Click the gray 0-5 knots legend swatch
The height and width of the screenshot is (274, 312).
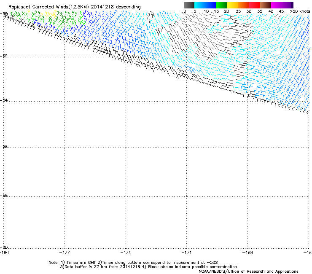(x=189, y=5)
